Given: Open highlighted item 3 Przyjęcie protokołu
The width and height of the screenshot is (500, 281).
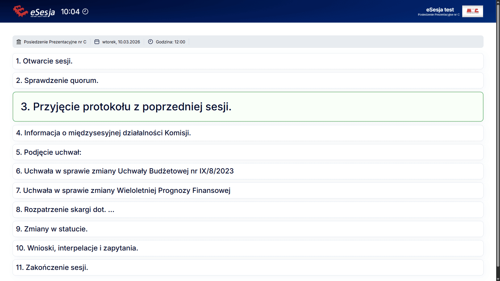Looking at the screenshot, I should (x=126, y=107).
